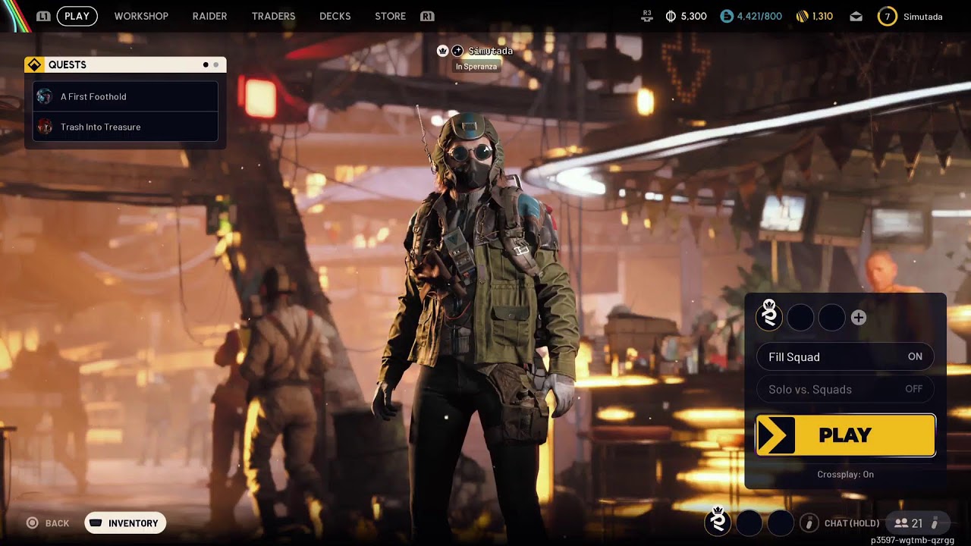
Task: Toggle the Fill Squad option
Action: 845,356
